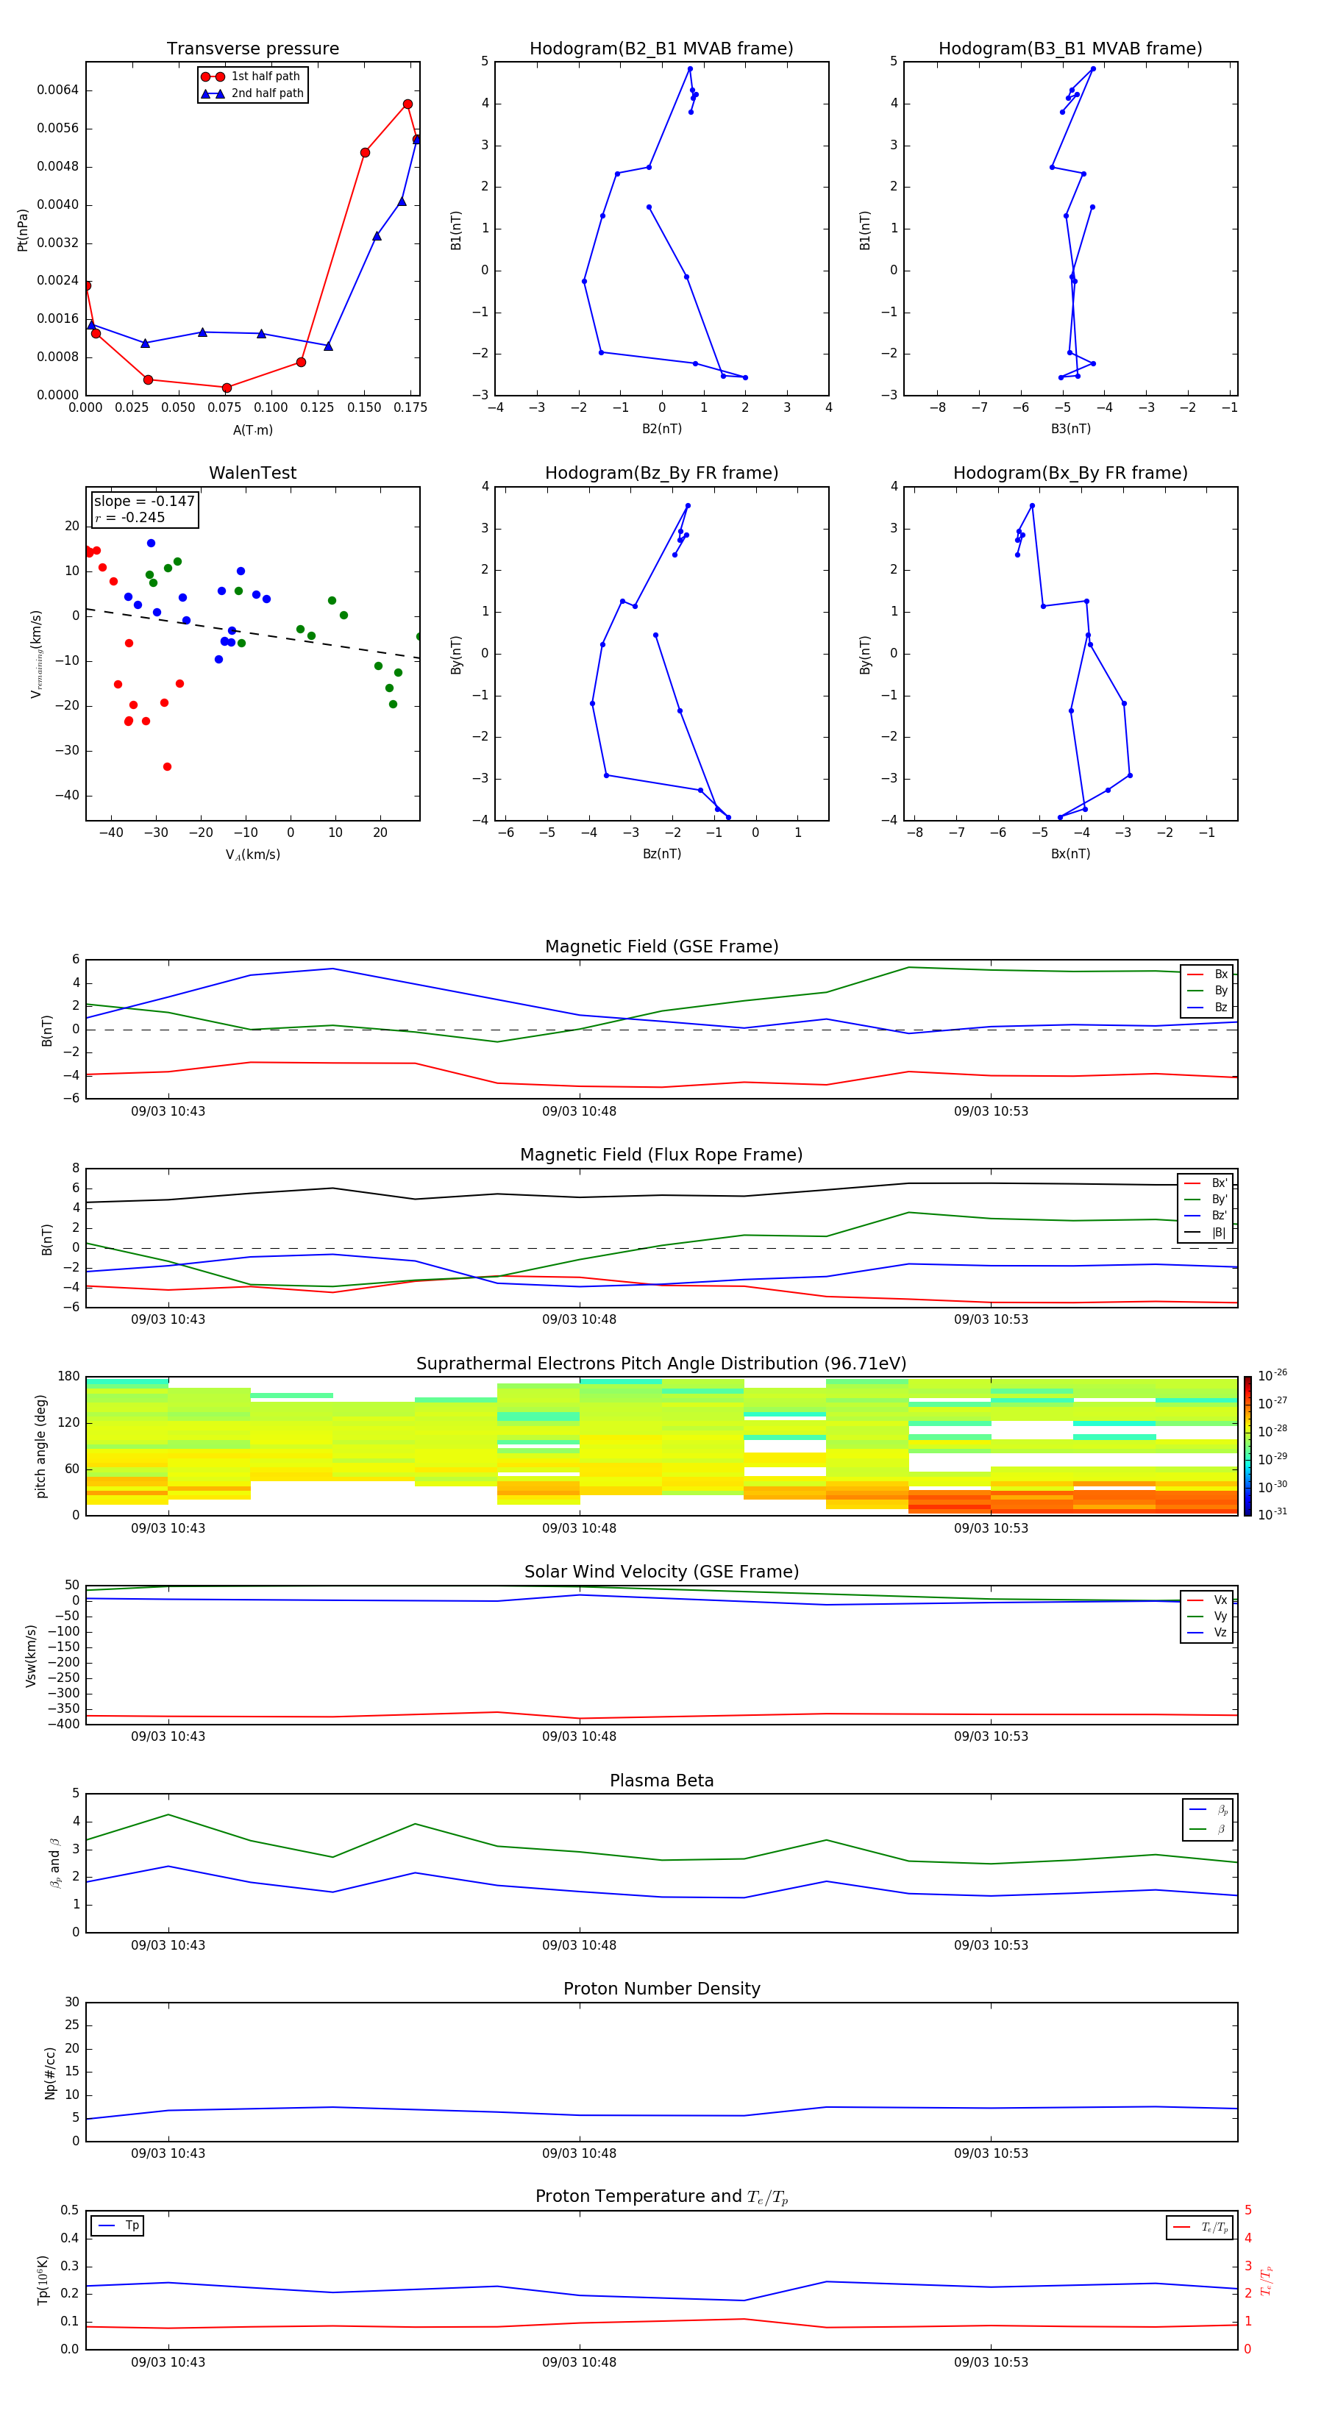
Task: Click the 'VA(km/s)' axis label
Action: tap(252, 855)
